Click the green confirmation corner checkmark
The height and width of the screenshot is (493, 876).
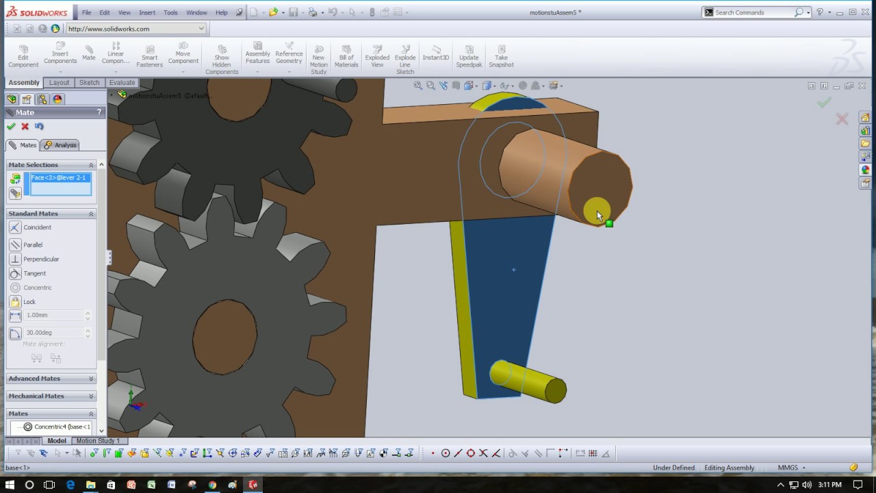824,103
